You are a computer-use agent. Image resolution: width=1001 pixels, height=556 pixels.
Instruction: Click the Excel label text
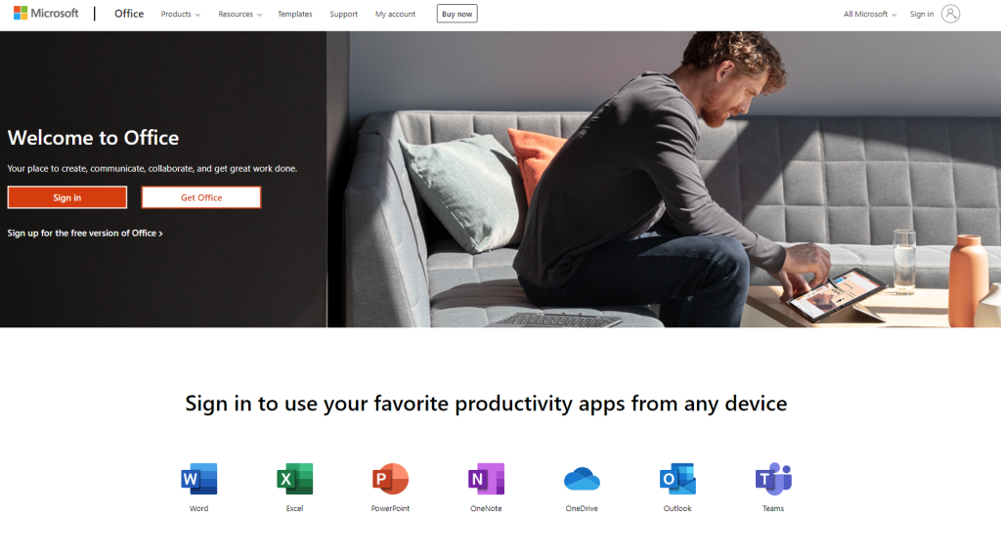coord(294,508)
